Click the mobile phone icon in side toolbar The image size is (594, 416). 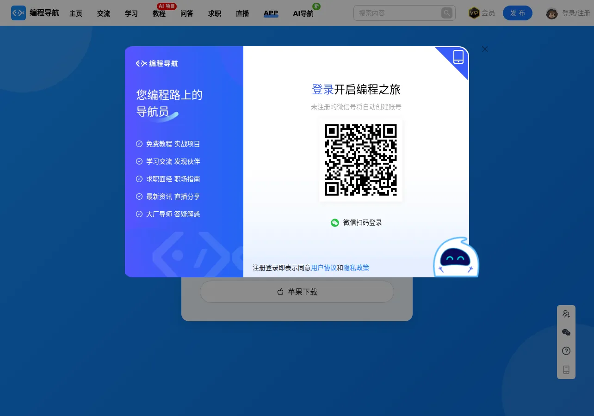click(x=566, y=369)
